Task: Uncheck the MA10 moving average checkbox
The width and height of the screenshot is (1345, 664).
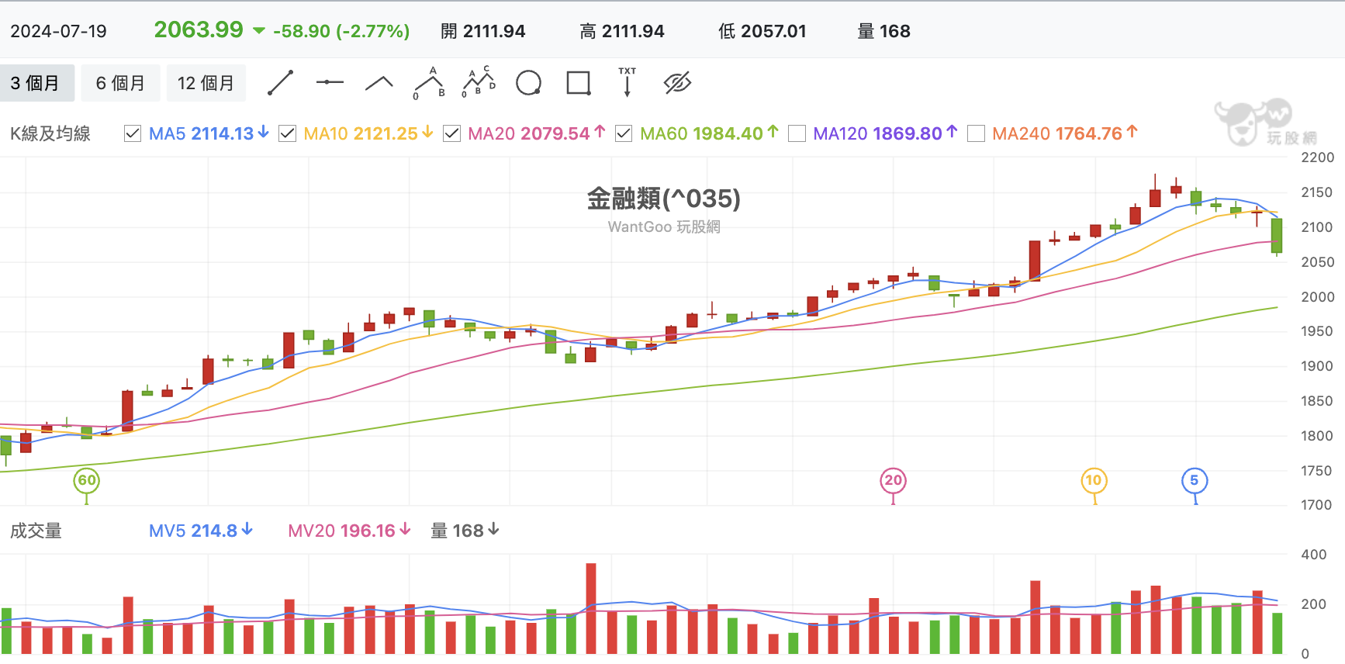Action: [287, 133]
